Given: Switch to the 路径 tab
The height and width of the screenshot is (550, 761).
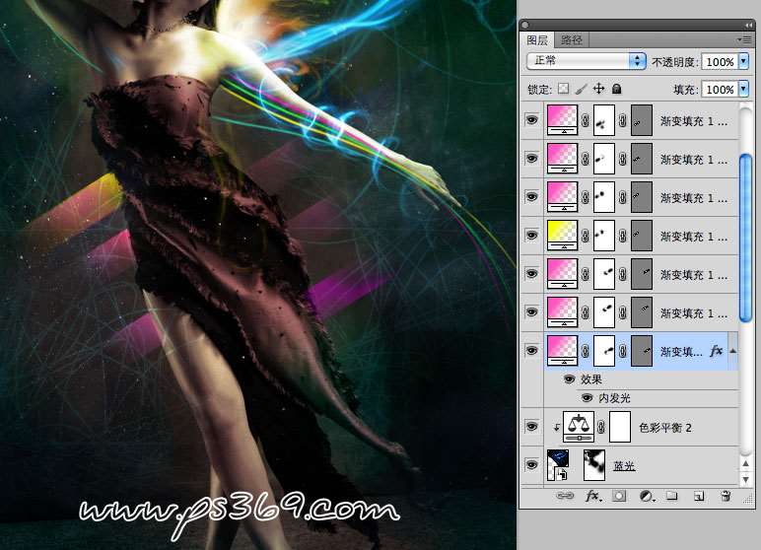Looking at the screenshot, I should pyautogui.click(x=572, y=40).
